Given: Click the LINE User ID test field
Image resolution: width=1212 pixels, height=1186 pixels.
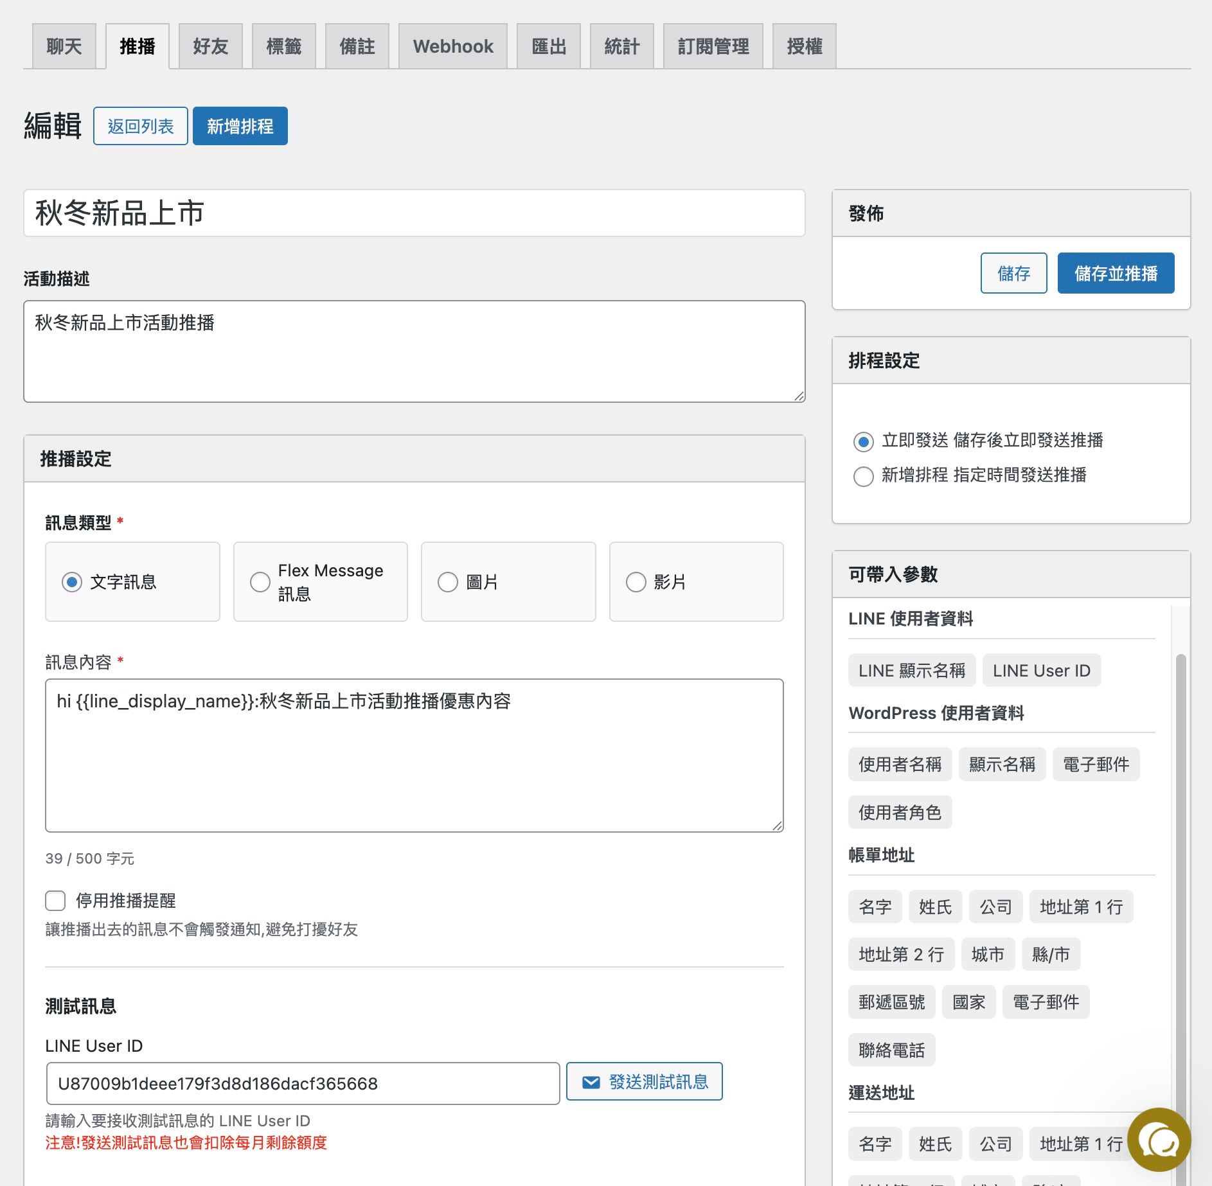Looking at the screenshot, I should click(303, 1084).
